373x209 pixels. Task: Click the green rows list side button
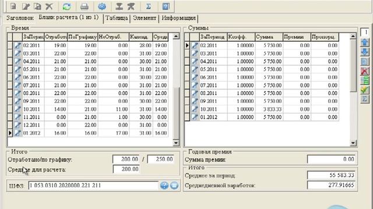[365, 81]
